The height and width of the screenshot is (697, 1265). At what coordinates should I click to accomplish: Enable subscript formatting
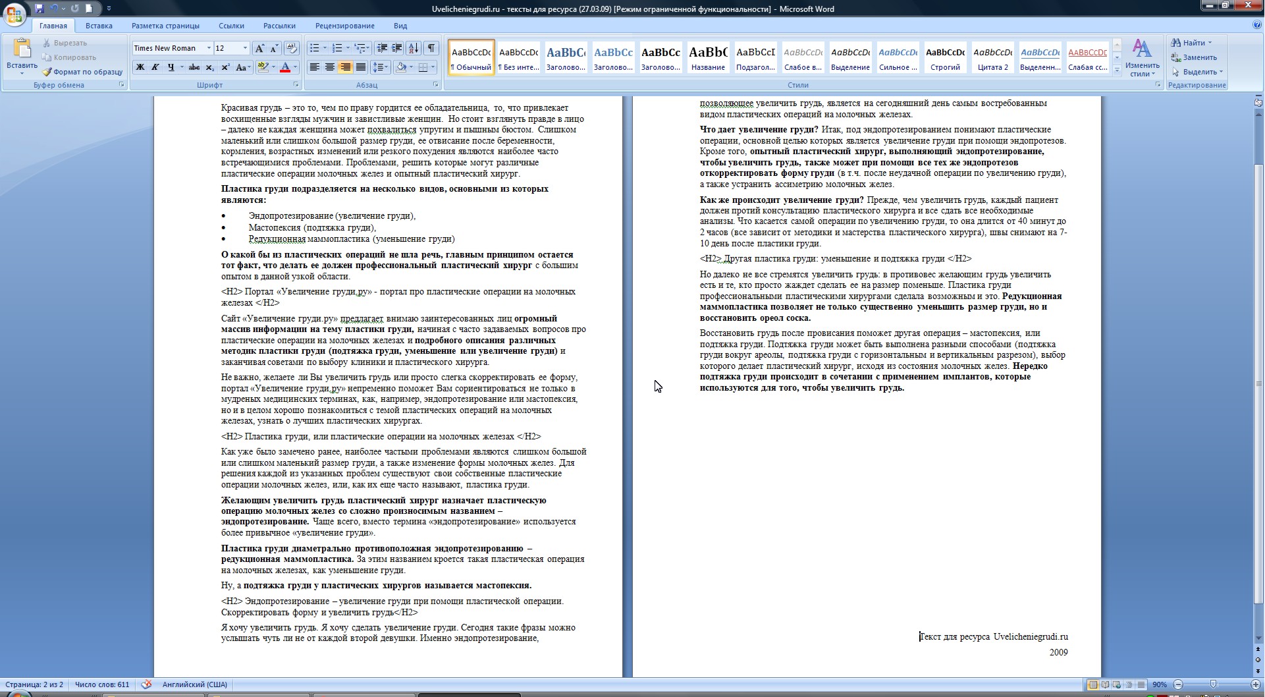(x=209, y=67)
